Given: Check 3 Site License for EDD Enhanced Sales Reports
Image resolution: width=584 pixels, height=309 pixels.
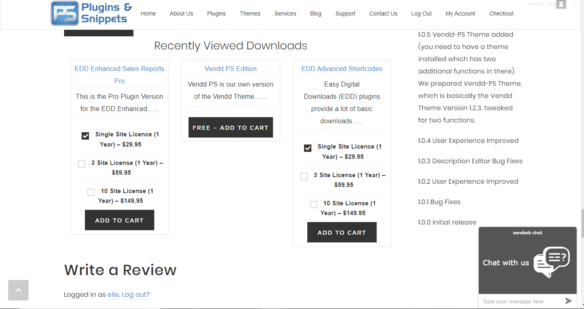Looking at the screenshot, I should (82, 164).
